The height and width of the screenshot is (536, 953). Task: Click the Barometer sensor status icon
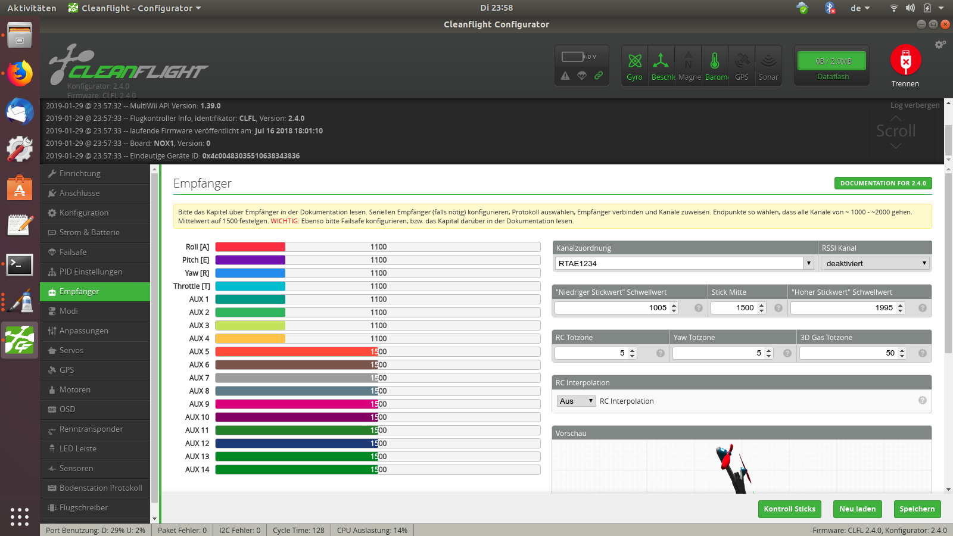click(715, 65)
